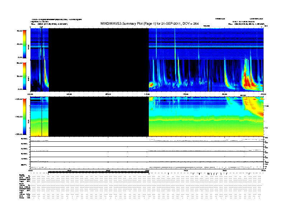Click the TNR status heading at bottom left

(21, 193)
